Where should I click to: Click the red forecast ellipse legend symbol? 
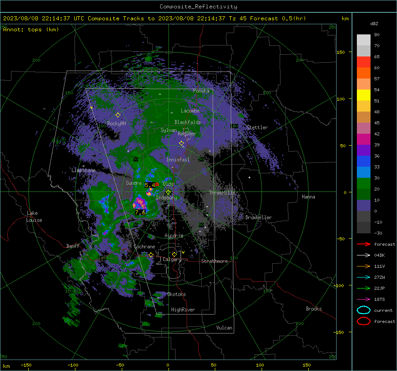pyautogui.click(x=363, y=321)
